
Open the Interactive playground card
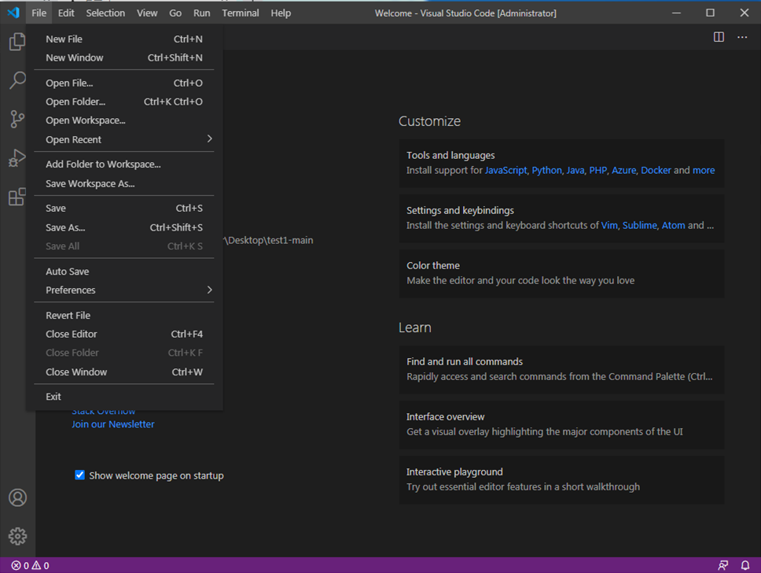pyautogui.click(x=561, y=479)
